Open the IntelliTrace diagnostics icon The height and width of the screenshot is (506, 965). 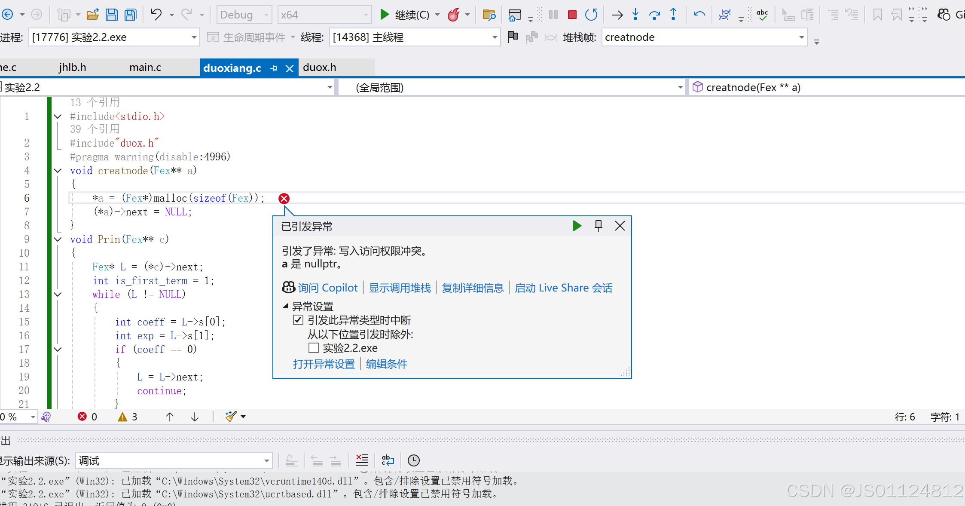724,15
